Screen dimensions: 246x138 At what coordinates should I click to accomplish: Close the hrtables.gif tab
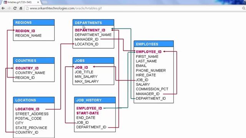point(38,2)
